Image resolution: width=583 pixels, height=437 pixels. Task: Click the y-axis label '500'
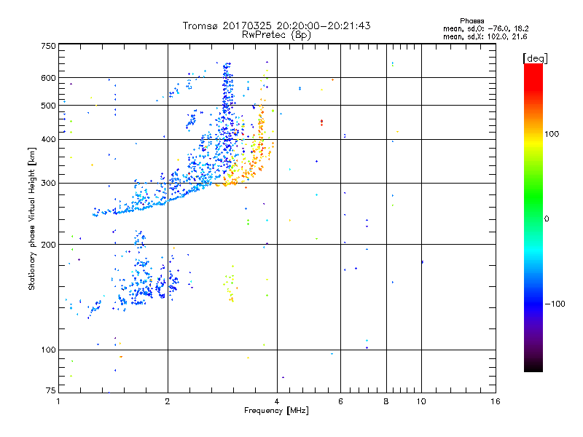pyautogui.click(x=48, y=106)
